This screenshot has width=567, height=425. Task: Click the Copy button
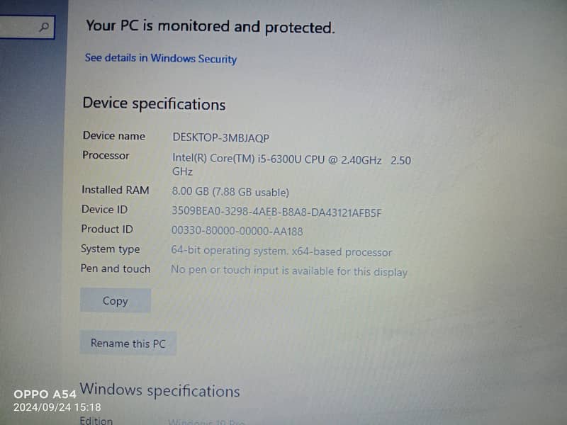pyautogui.click(x=116, y=300)
